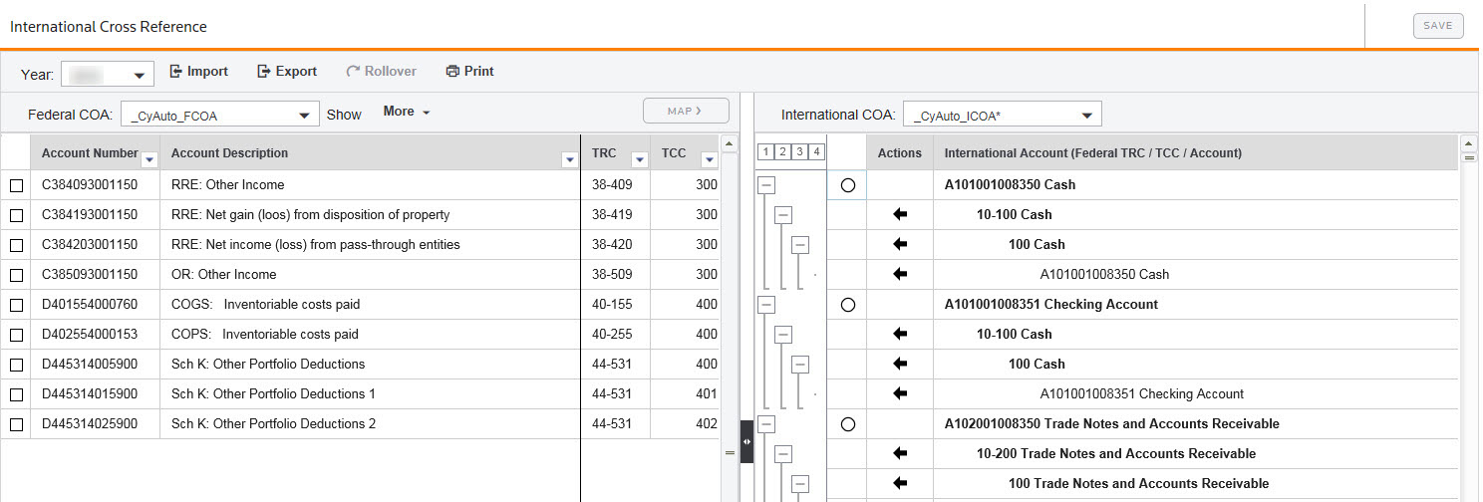Click the TCC value 401

(707, 394)
